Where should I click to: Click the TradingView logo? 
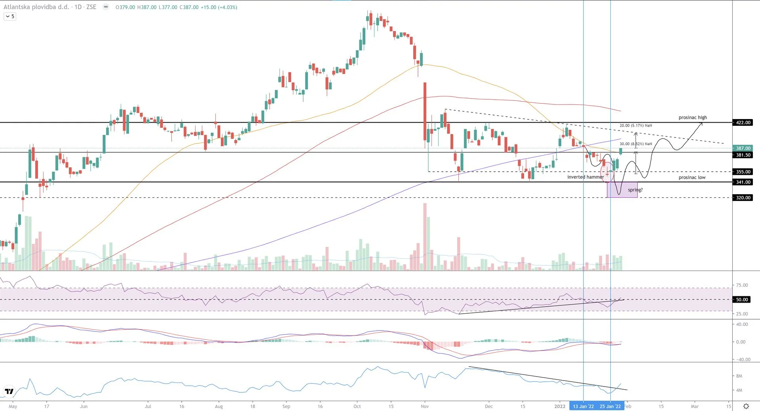coord(9,392)
